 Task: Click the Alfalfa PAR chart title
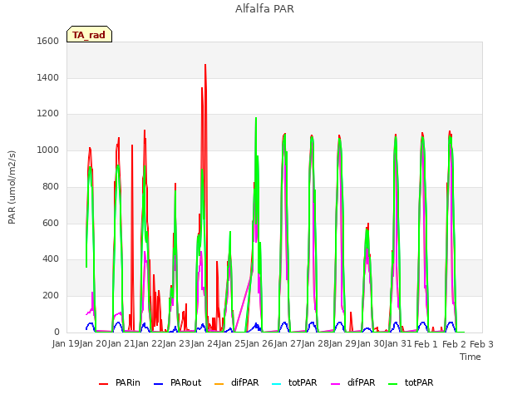(x=264, y=9)
